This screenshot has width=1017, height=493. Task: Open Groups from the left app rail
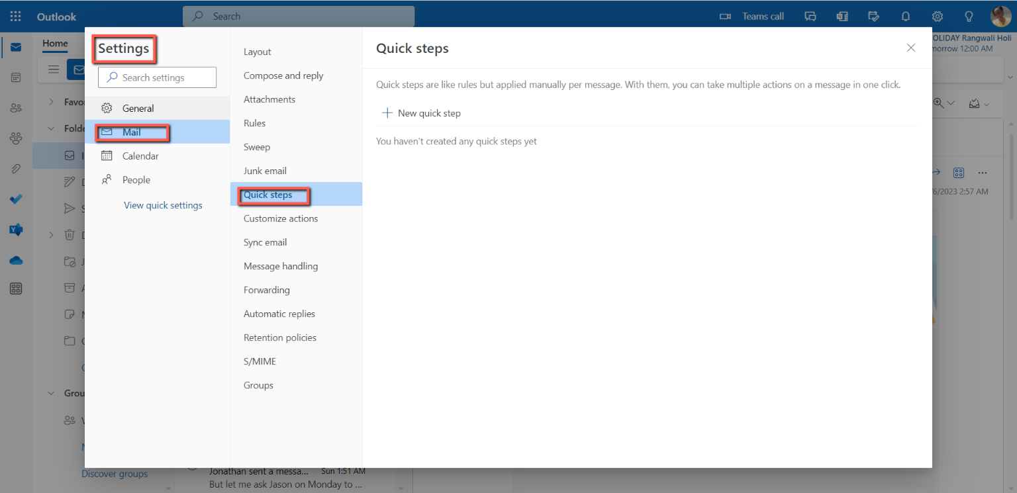[15, 138]
